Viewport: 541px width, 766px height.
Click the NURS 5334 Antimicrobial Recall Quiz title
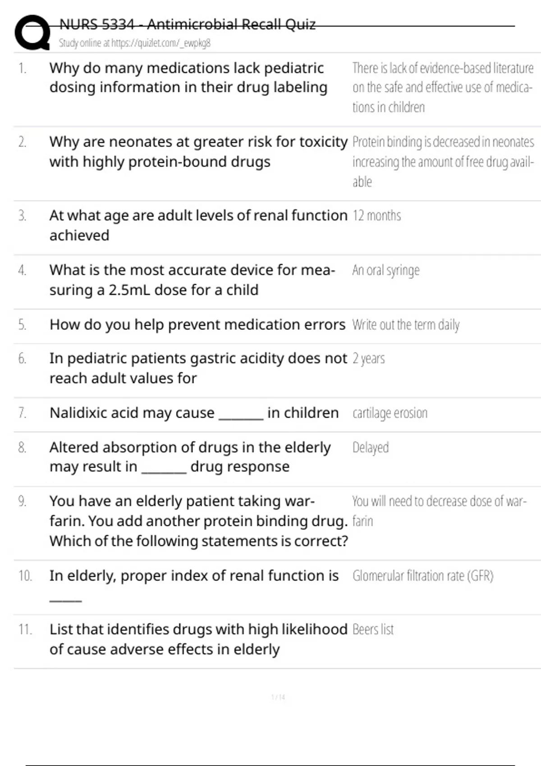(x=188, y=24)
